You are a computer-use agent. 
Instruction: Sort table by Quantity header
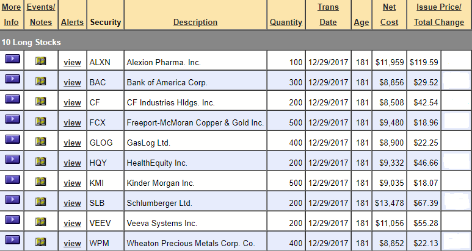coord(286,22)
